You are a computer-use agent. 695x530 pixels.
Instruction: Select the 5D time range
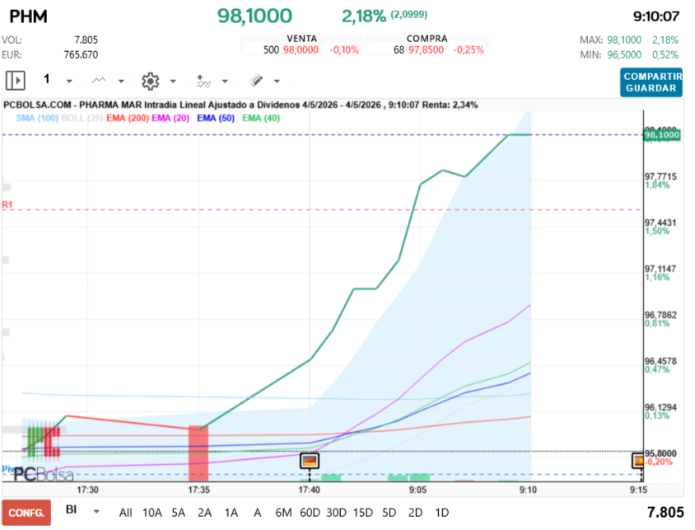tap(389, 513)
